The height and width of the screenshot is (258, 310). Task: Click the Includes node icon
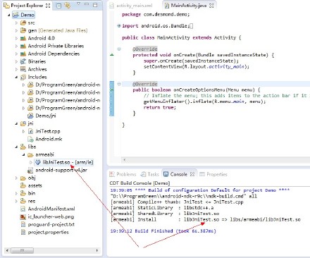point(23,77)
